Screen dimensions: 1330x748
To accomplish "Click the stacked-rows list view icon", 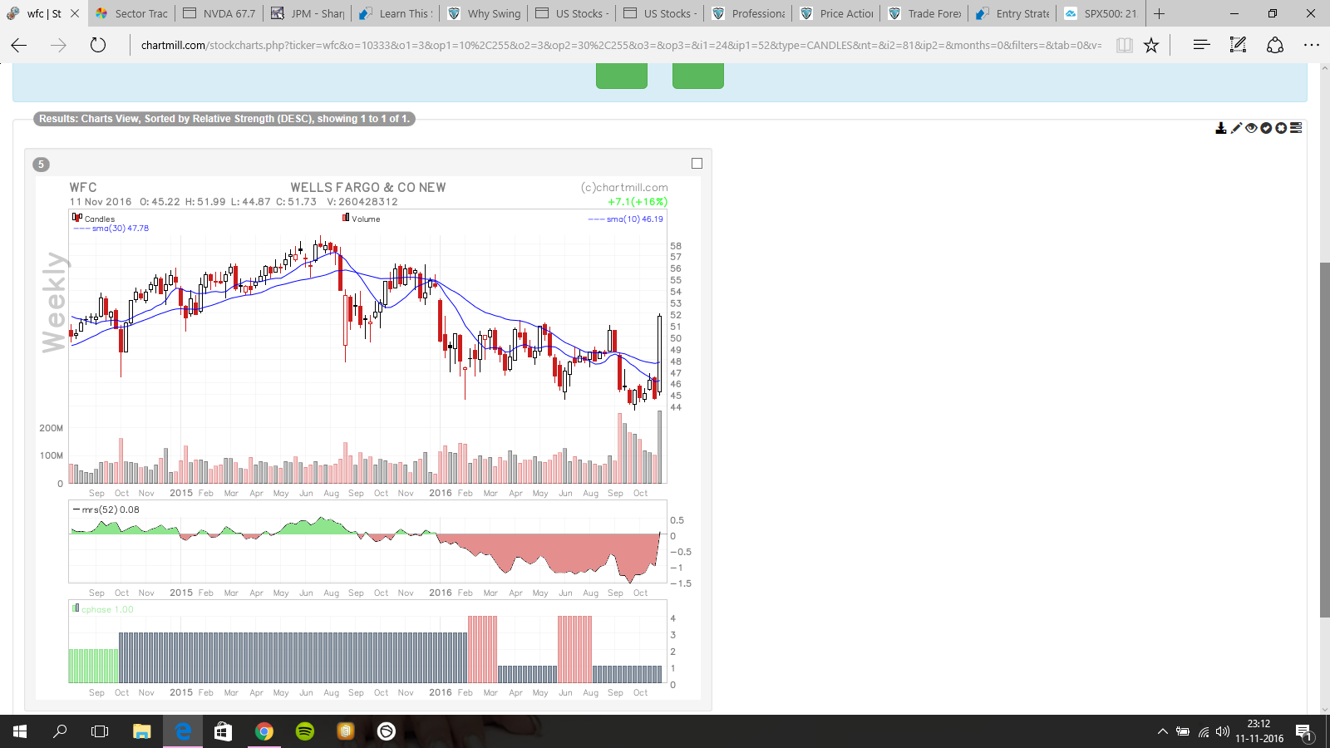I will 1296,128.
